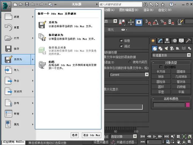This screenshot has width=193, height=145.
Task: Click the binoculars search icon
Action: click(x=145, y=5)
